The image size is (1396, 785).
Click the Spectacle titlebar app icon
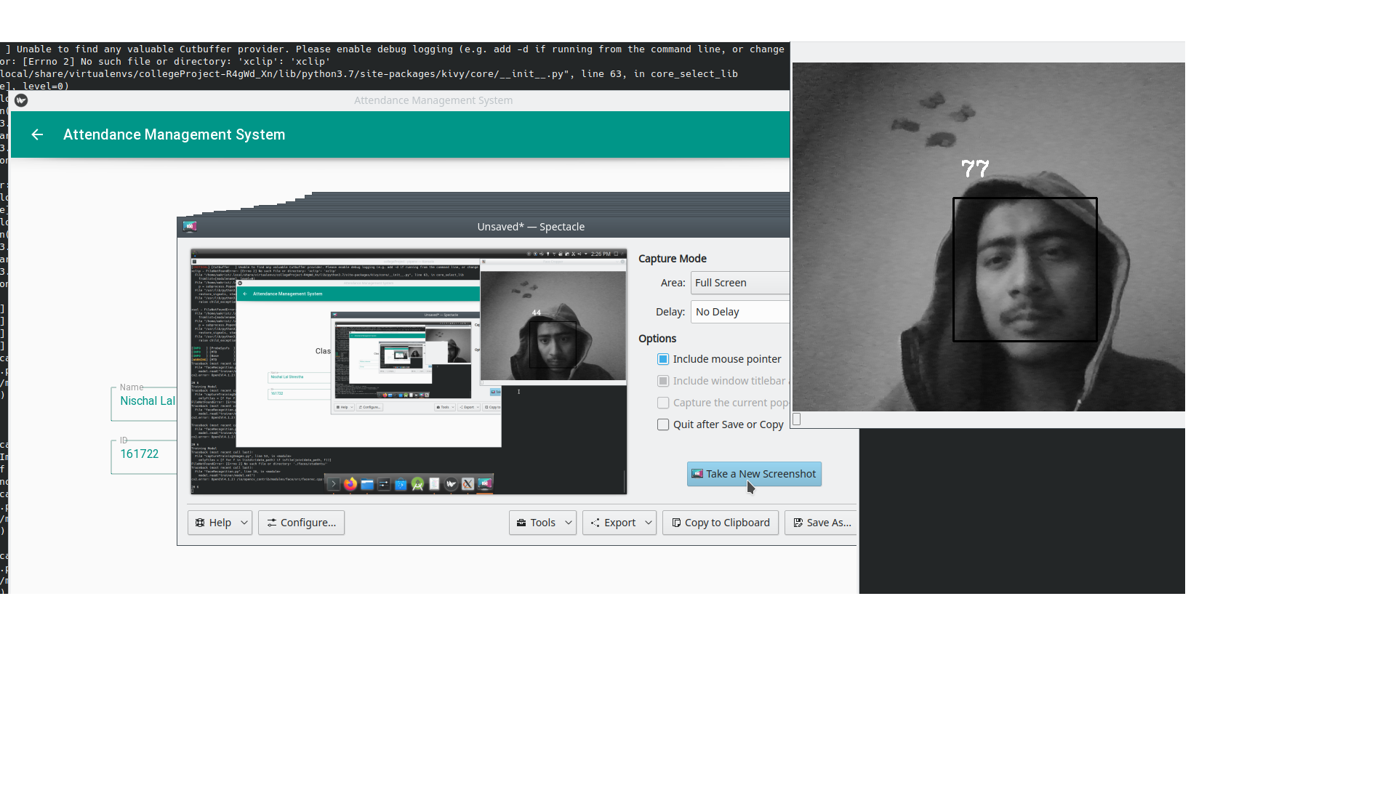(190, 227)
